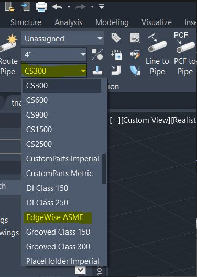Click the Print (plot) icon in quick access toolbar

[x=41, y=7]
